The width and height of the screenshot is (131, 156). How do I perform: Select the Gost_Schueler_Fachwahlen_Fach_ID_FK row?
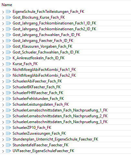pyautogui.click(x=65, y=52)
